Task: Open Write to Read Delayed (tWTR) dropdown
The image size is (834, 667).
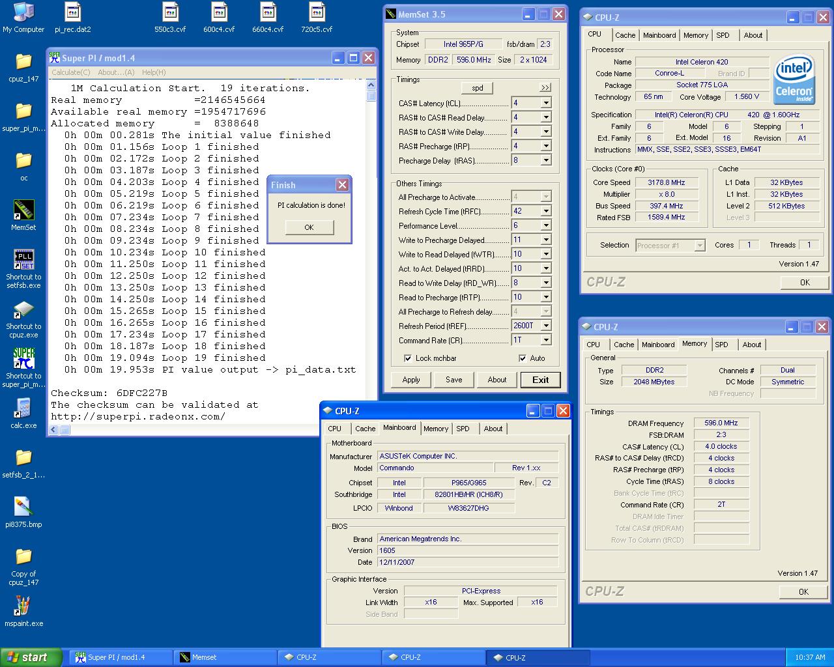Action: tap(546, 254)
